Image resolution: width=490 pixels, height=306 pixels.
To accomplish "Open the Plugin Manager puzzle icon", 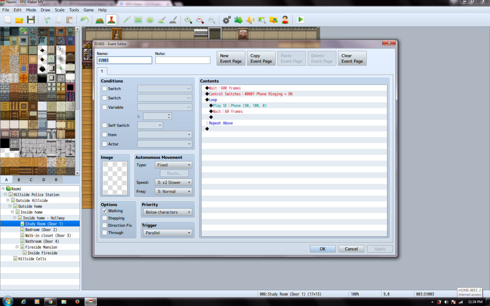I will [x=238, y=20].
